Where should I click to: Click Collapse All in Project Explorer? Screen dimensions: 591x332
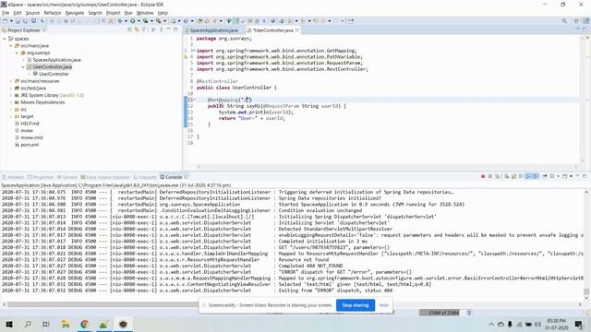(129, 30)
